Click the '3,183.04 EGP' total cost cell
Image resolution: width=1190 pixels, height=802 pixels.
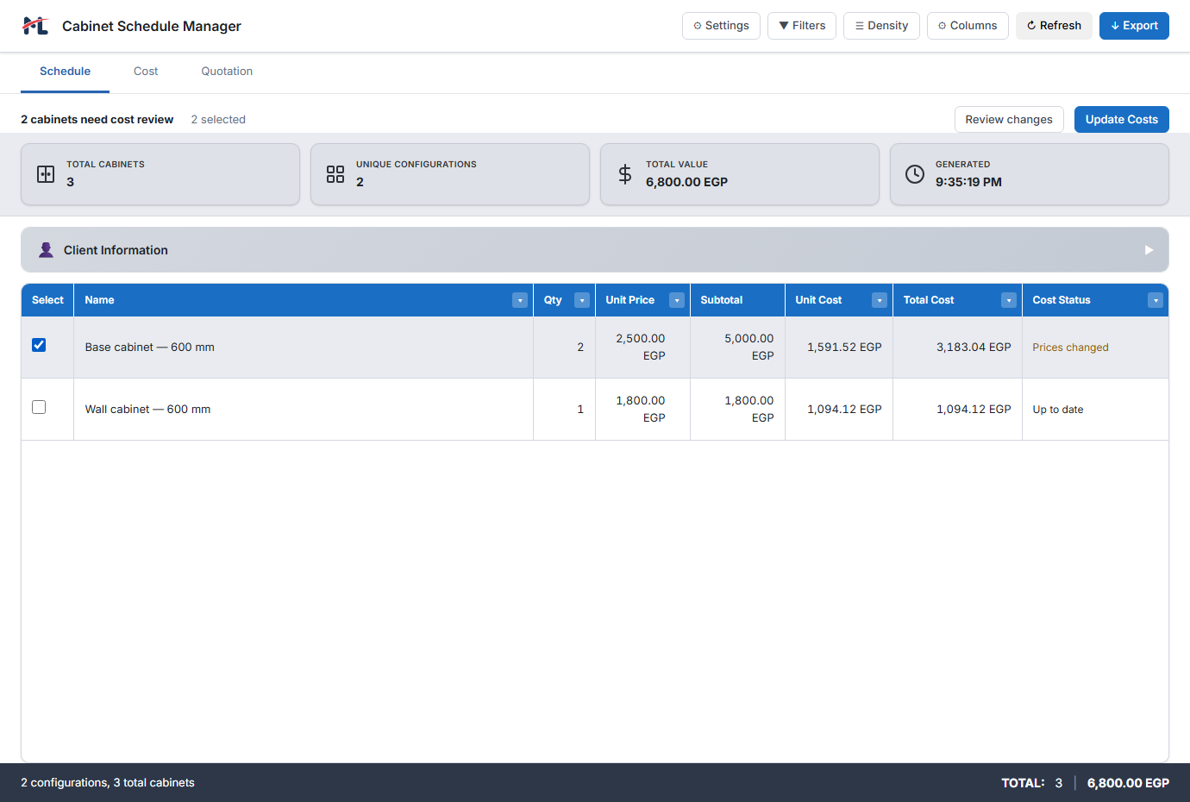[957, 348]
